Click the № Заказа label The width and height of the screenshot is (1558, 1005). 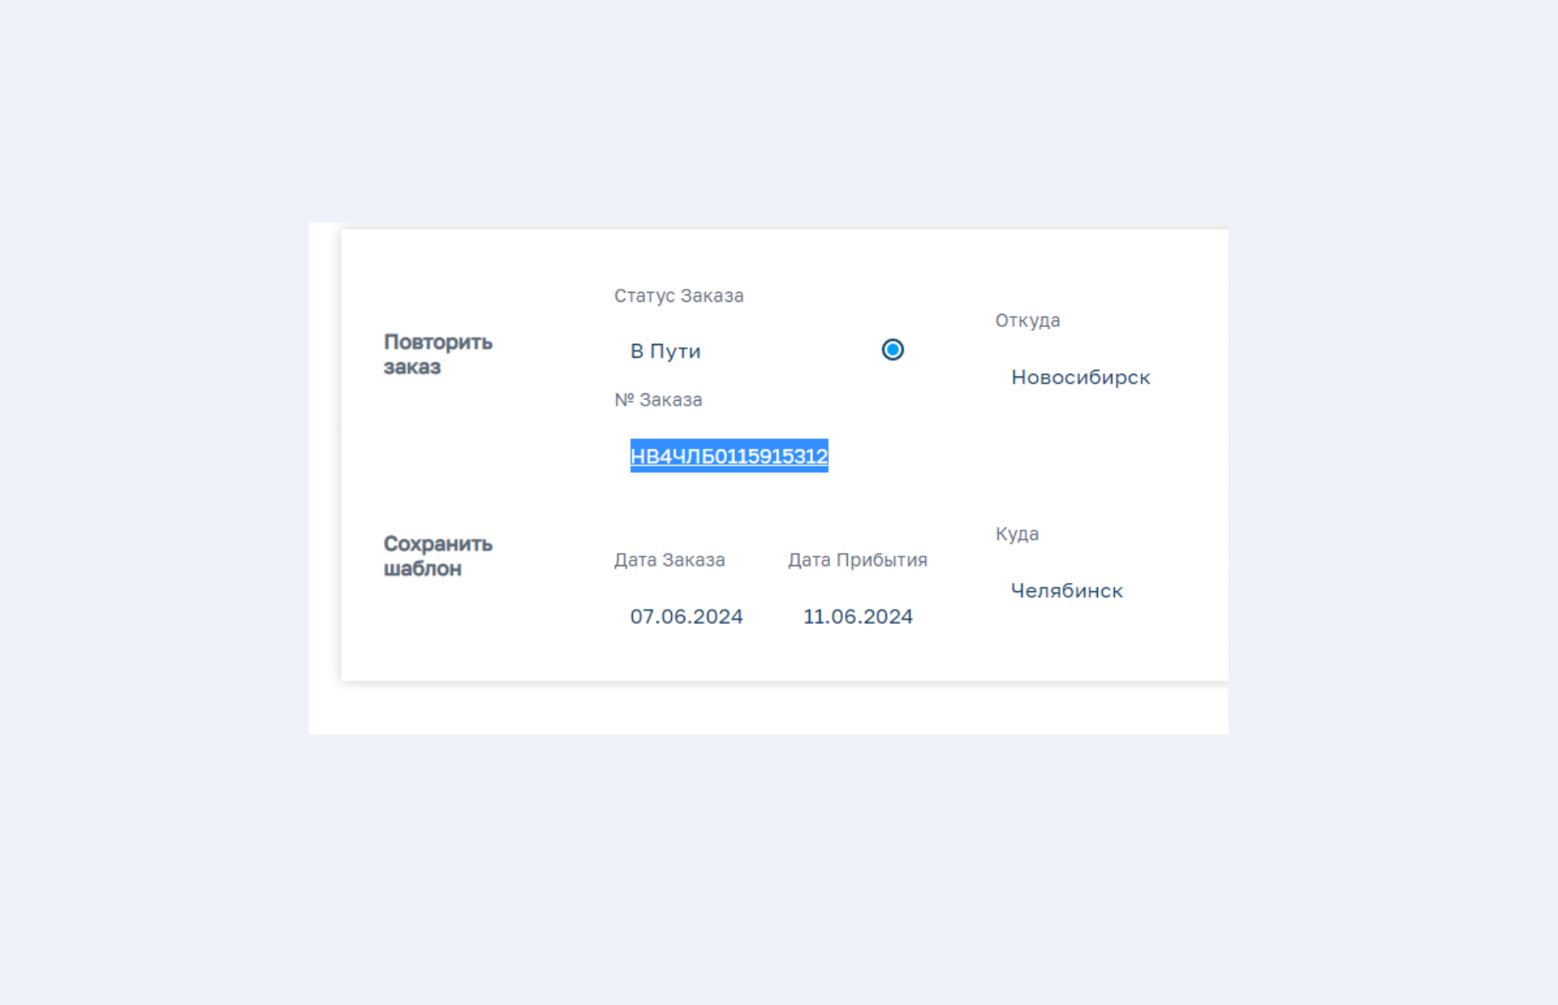[658, 400]
